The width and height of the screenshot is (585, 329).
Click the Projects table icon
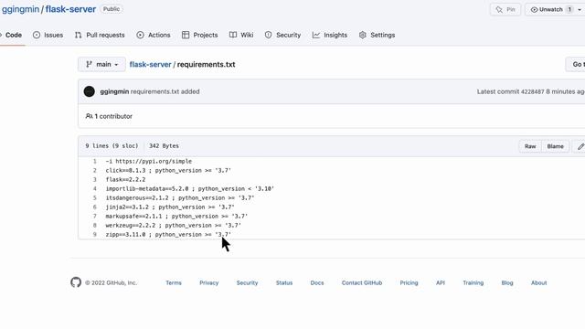pyautogui.click(x=186, y=35)
